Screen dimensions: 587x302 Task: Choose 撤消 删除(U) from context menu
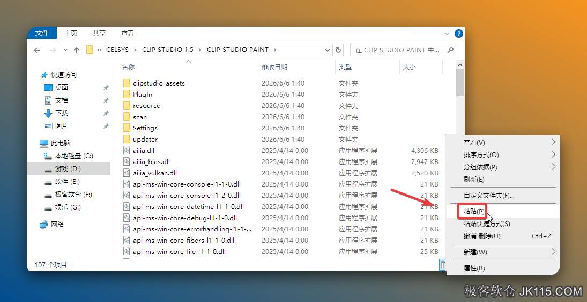pyautogui.click(x=503, y=236)
